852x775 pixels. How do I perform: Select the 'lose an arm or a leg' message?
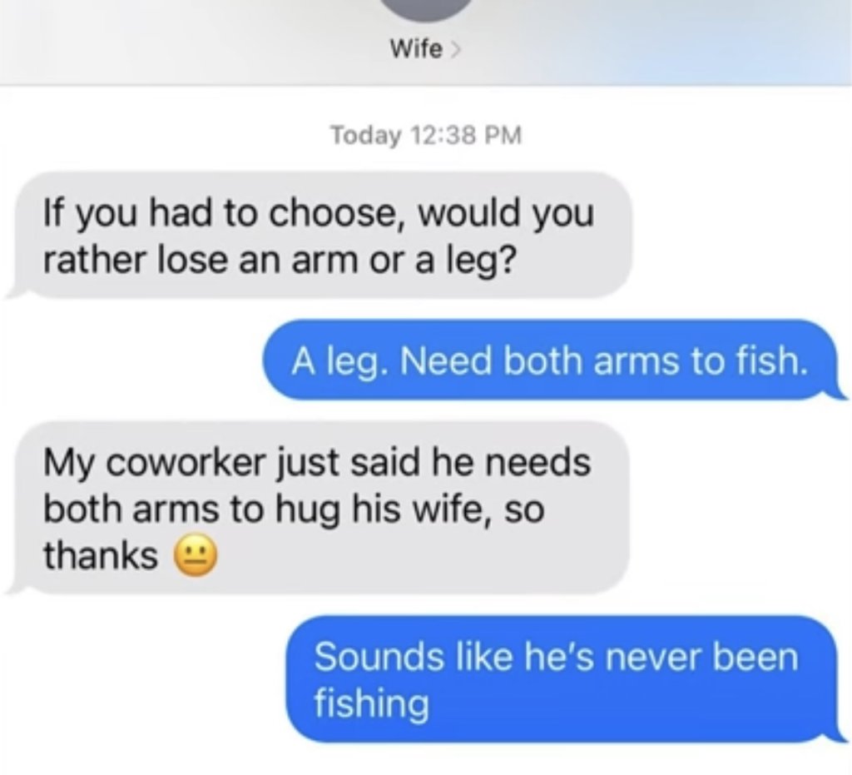pyautogui.click(x=319, y=236)
